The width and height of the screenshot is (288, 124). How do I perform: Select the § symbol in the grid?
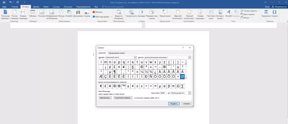pos(132,67)
